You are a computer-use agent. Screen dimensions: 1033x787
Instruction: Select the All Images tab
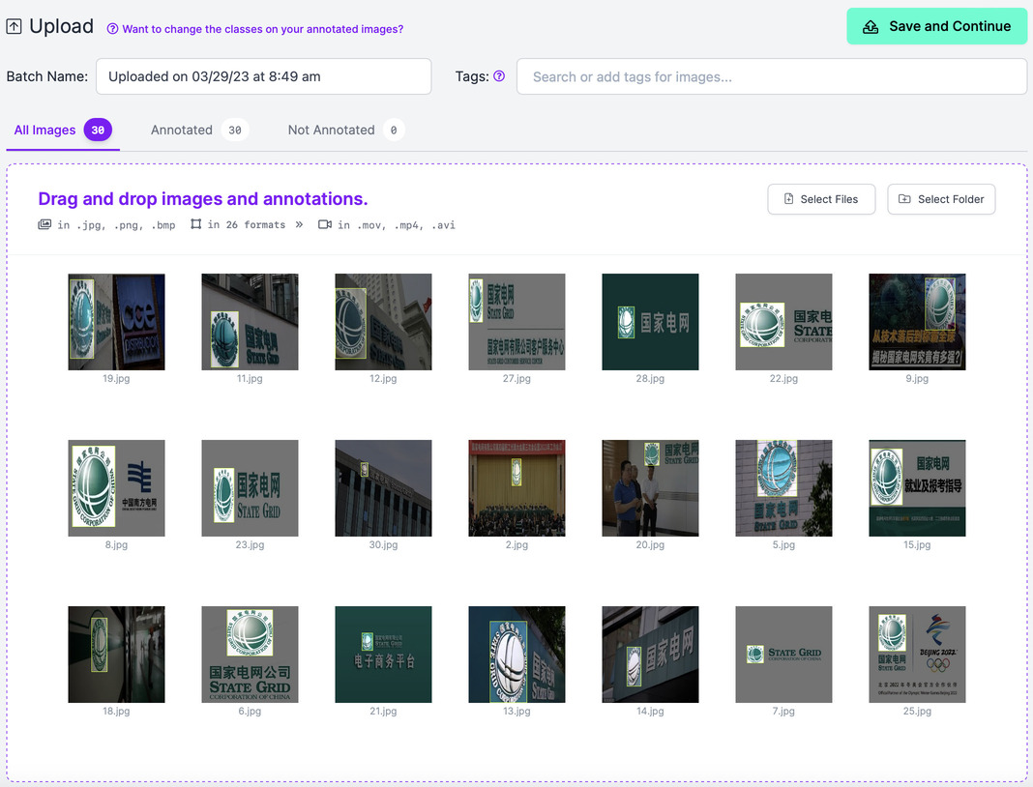[x=44, y=130]
